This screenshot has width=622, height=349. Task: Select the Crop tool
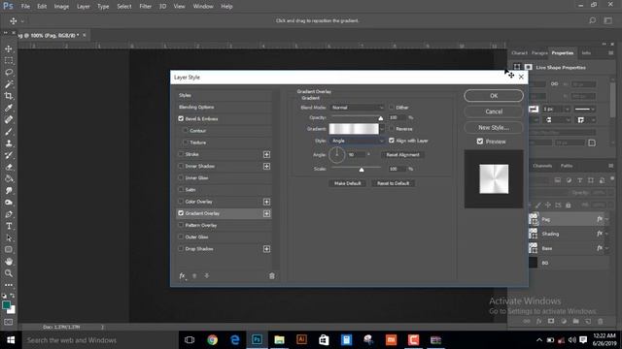pyautogui.click(x=9, y=96)
